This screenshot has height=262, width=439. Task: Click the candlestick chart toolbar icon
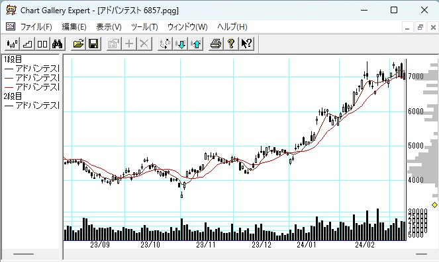13,44
